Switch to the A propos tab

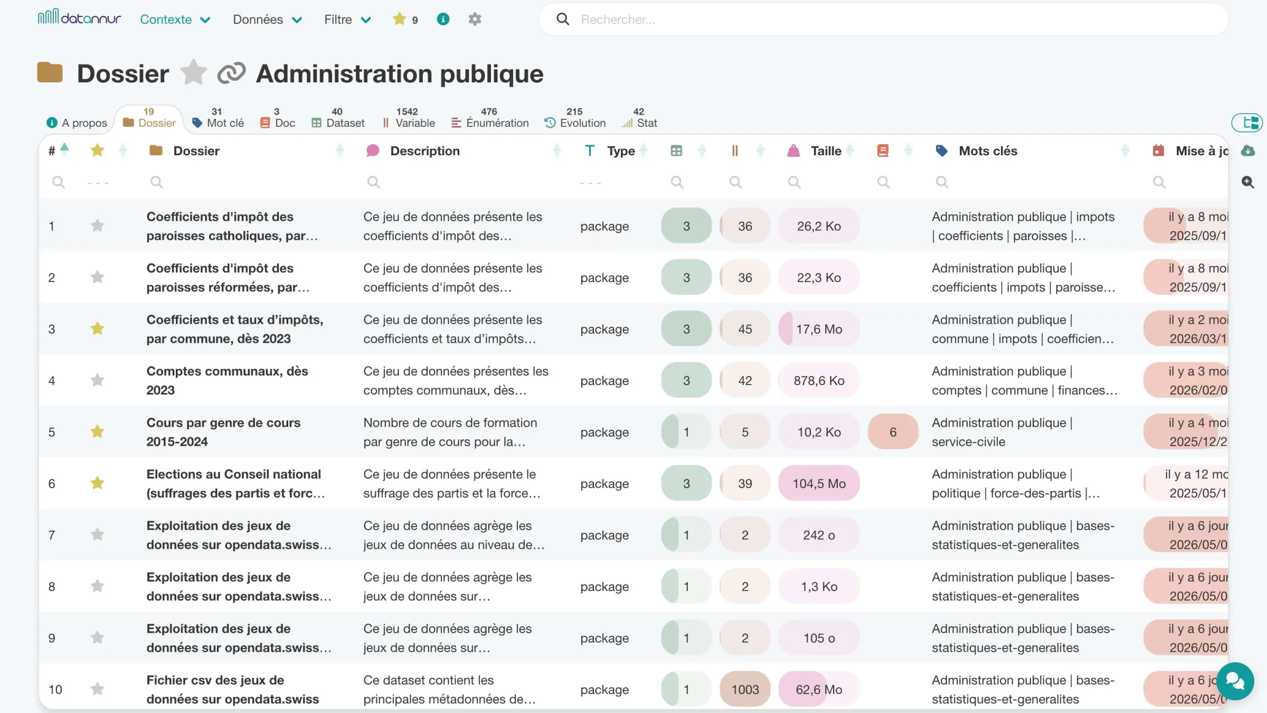click(77, 123)
